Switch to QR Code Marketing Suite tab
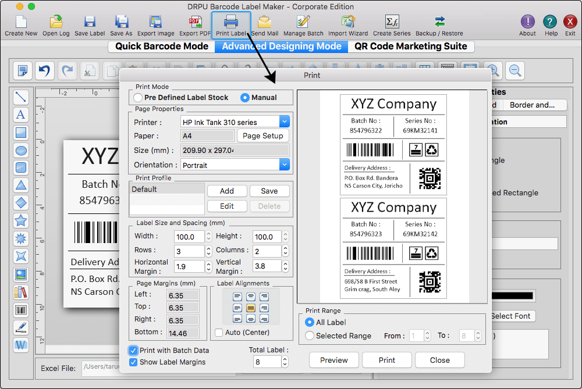582x389 pixels. [410, 47]
